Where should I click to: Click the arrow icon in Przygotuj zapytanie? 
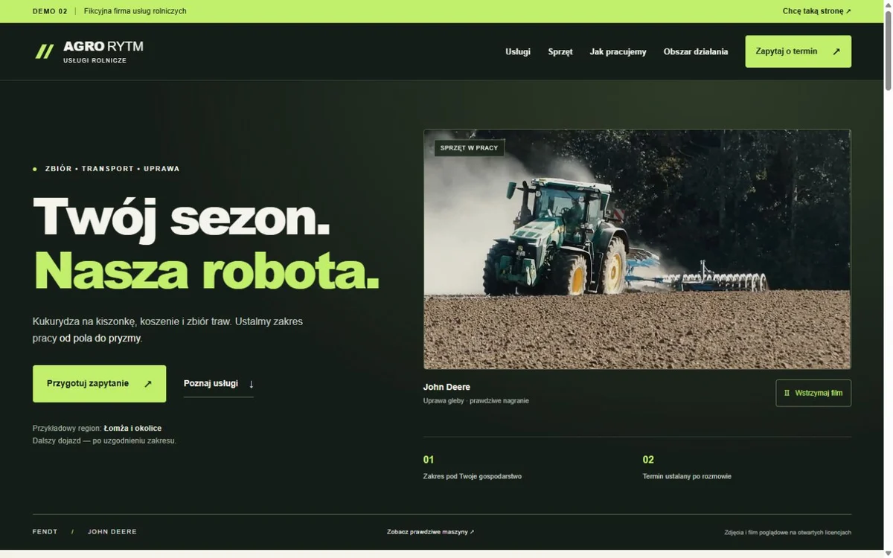147,384
